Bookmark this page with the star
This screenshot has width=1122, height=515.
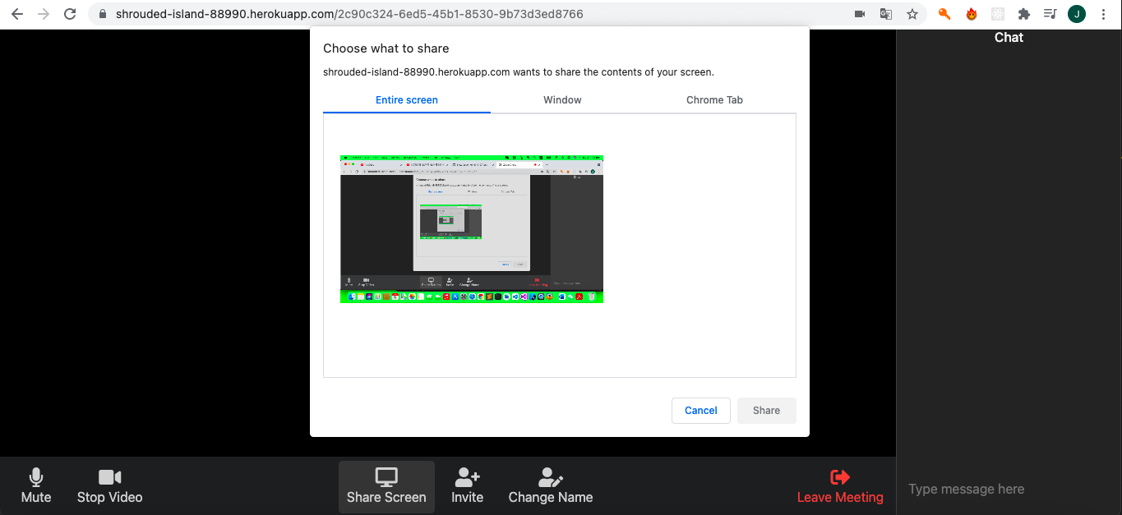click(912, 13)
